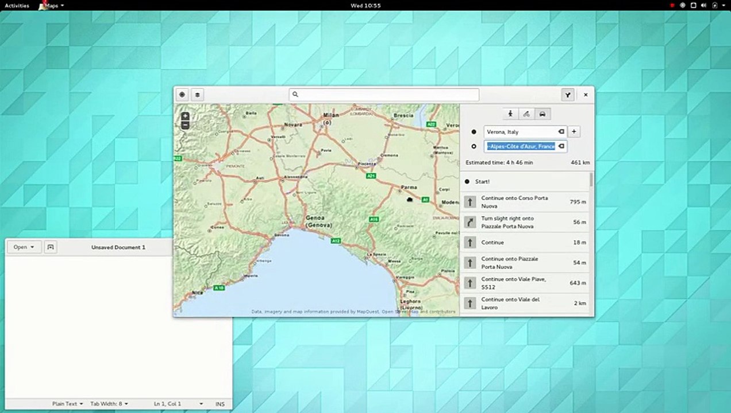Viewport: 731px width, 413px height.
Task: Open the Open dropdown in text editor
Action: point(24,247)
